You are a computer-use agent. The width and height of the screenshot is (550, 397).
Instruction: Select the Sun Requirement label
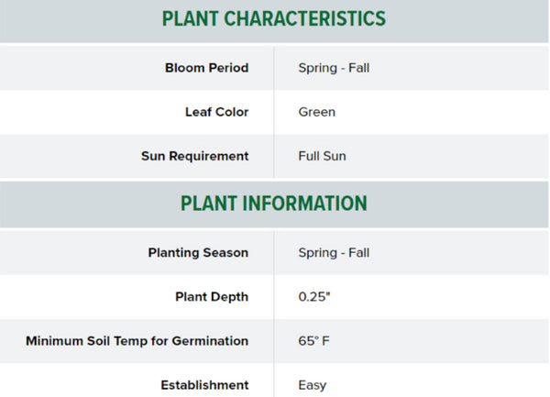click(194, 156)
